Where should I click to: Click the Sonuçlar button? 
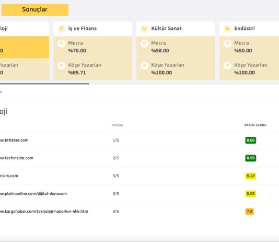click(x=35, y=9)
